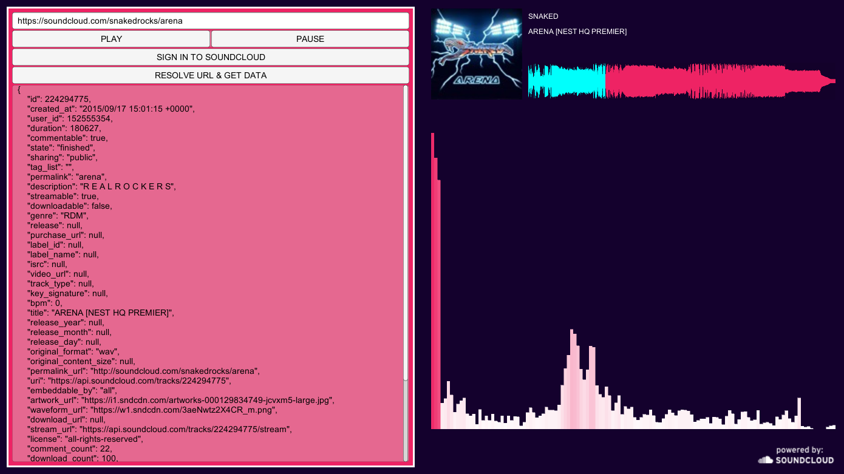
Task: Click the "commentable": true line
Action: (x=67, y=138)
